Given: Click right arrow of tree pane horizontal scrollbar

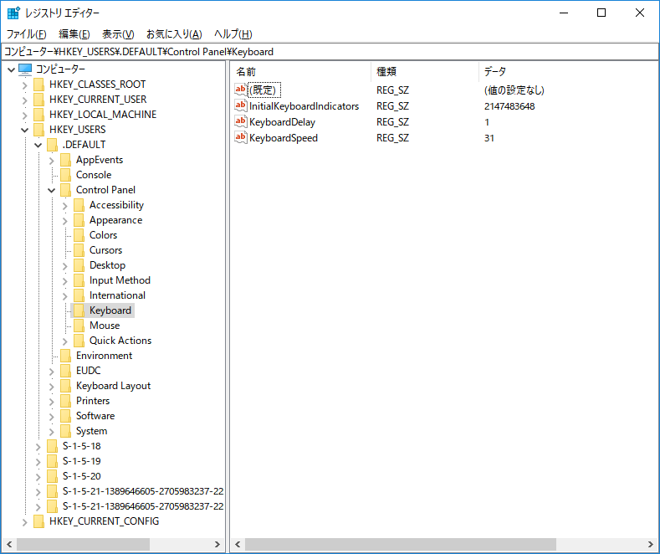Looking at the screenshot, I should point(217,544).
